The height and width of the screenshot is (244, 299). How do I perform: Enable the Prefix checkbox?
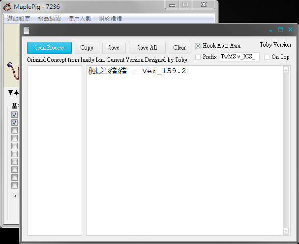[198, 57]
